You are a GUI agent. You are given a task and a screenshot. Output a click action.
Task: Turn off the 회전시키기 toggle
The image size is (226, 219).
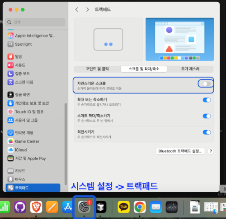pos(207,132)
